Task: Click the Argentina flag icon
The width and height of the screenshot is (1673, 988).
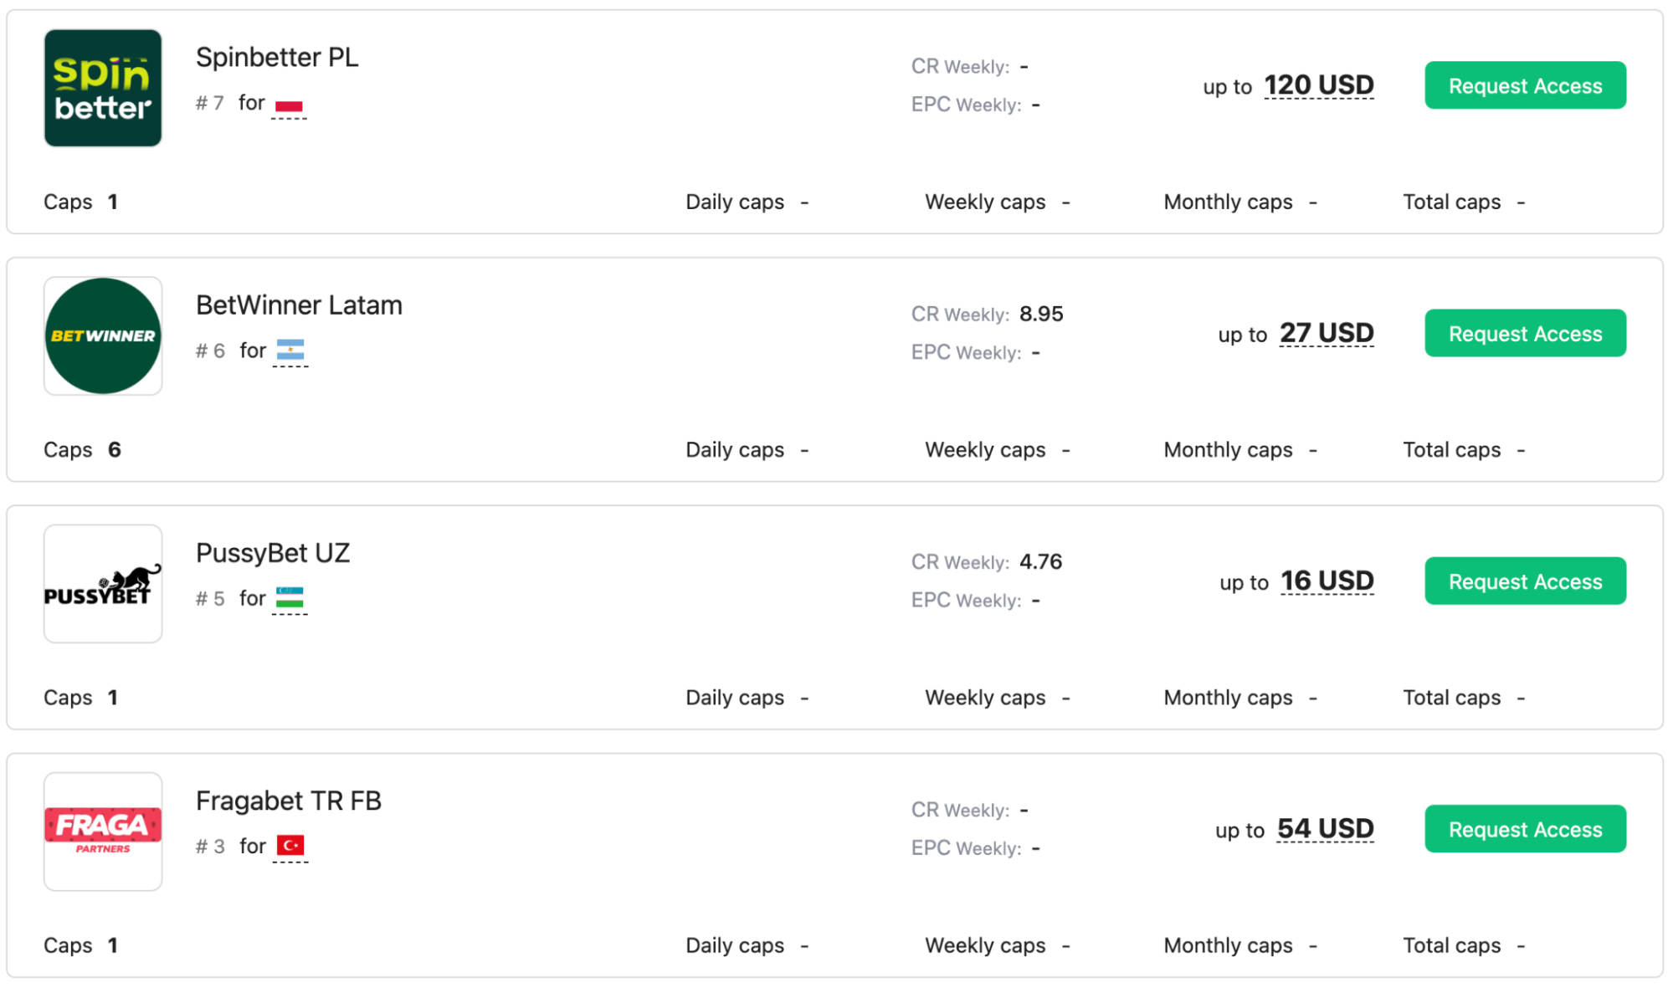Action: pos(290,351)
